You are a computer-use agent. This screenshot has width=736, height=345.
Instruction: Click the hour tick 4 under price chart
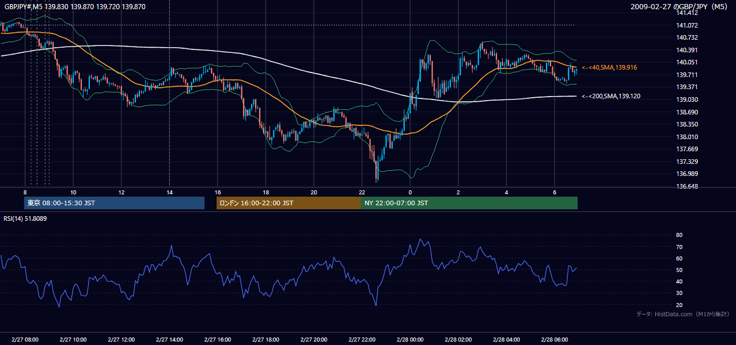pyautogui.click(x=506, y=192)
